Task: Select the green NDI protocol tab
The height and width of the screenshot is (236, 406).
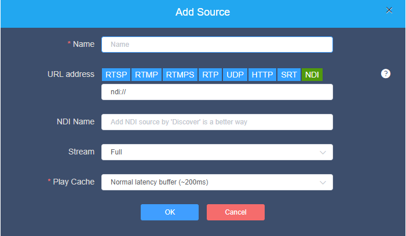Action: click(x=312, y=75)
